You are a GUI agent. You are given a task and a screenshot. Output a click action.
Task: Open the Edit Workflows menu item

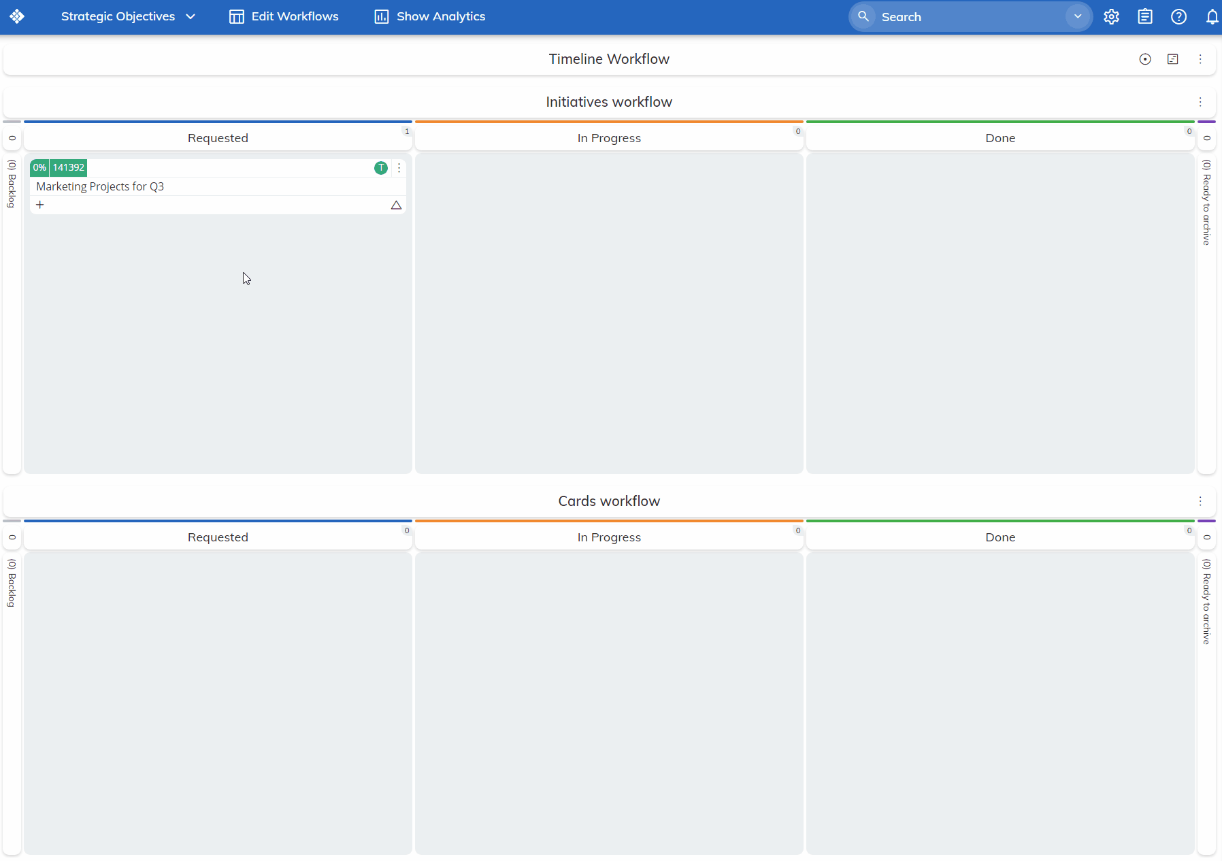(x=284, y=16)
